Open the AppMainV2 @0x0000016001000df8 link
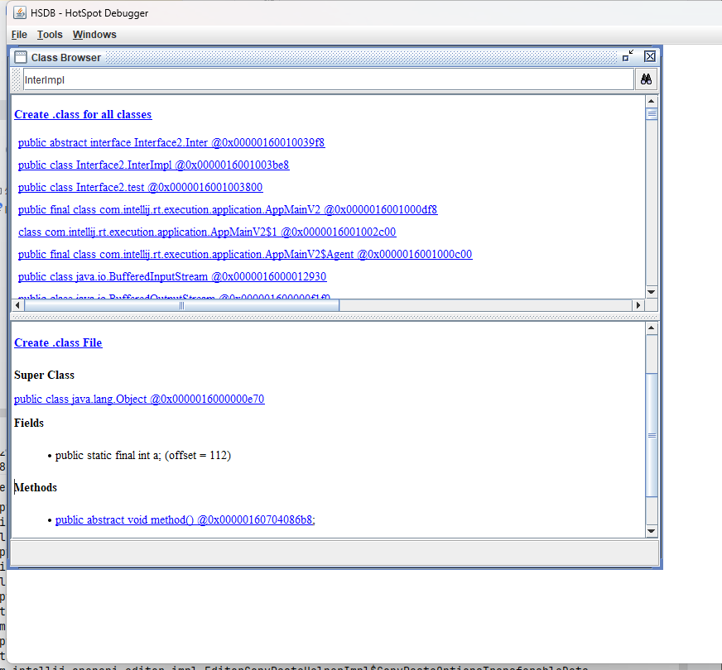 [x=228, y=210]
